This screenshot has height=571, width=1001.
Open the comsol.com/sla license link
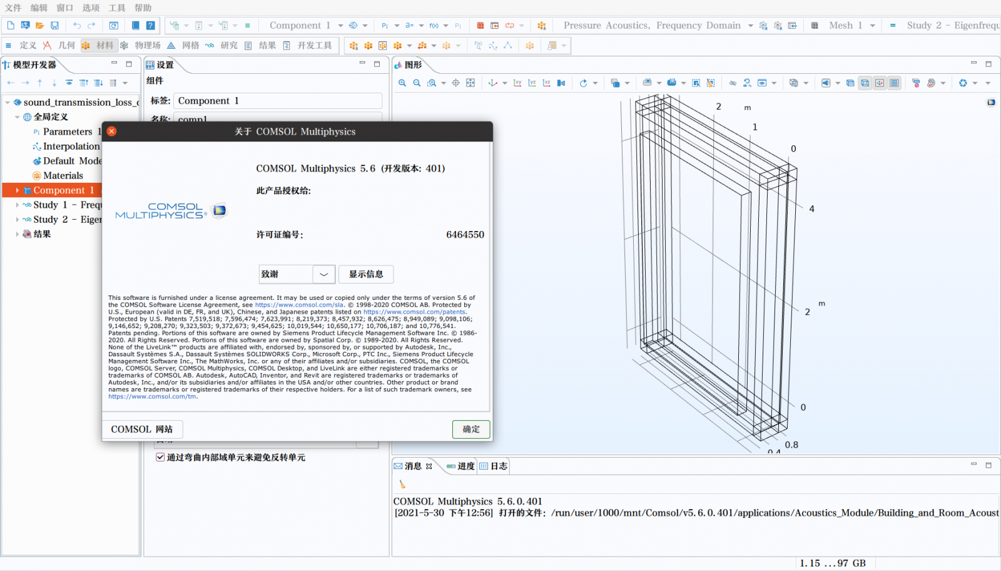(300, 305)
